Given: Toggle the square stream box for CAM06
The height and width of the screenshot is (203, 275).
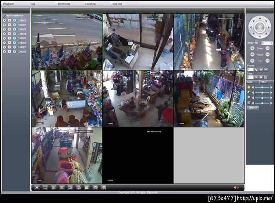Looking at the screenshot, I should click(9, 43).
